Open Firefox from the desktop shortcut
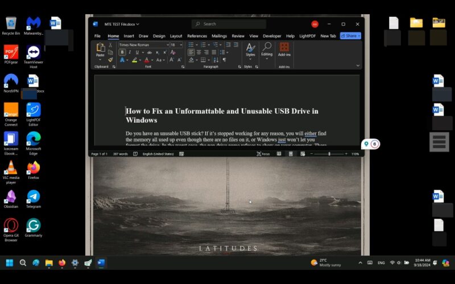 click(x=34, y=170)
